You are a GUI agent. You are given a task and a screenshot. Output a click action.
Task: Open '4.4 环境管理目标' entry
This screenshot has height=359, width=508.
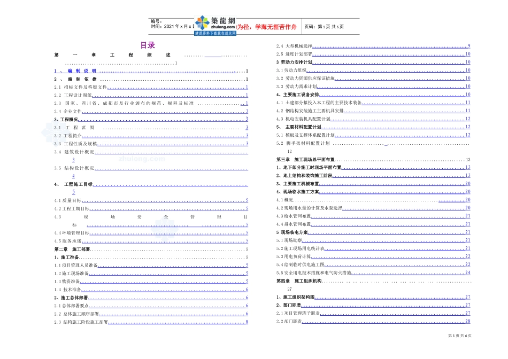click(x=151, y=233)
